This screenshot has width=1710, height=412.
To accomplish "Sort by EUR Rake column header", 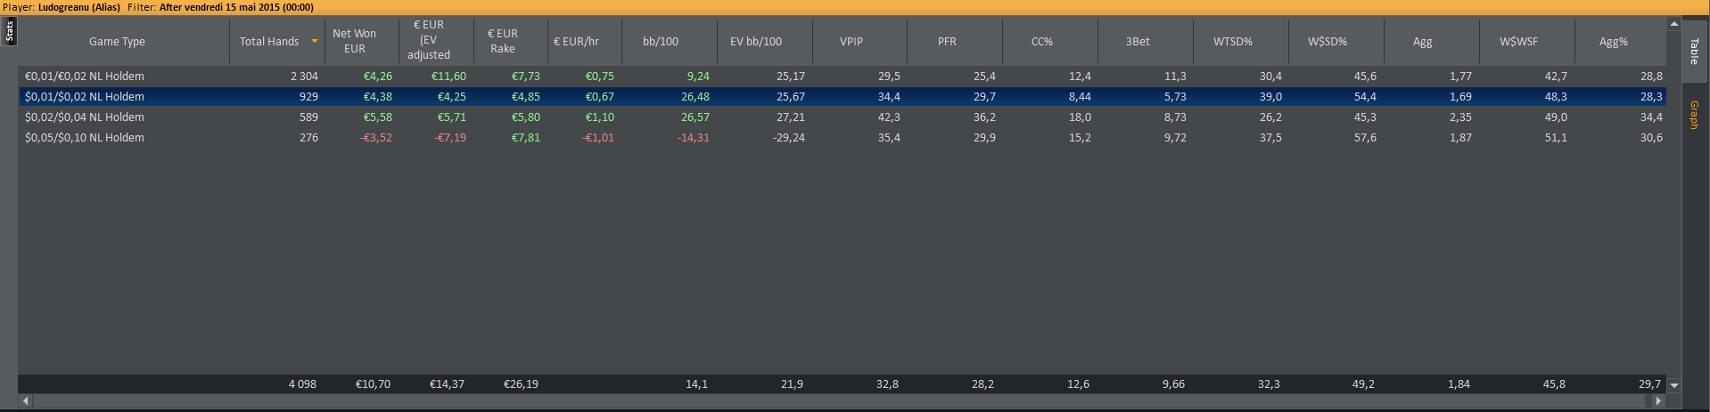I will tap(502, 42).
